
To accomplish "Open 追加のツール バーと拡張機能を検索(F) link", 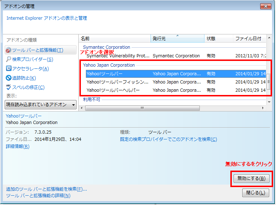I will point(46,189).
